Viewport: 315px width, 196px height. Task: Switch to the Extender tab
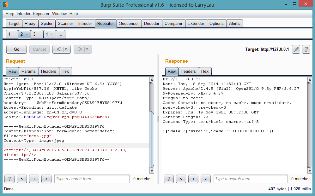pyautogui.click(x=196, y=23)
